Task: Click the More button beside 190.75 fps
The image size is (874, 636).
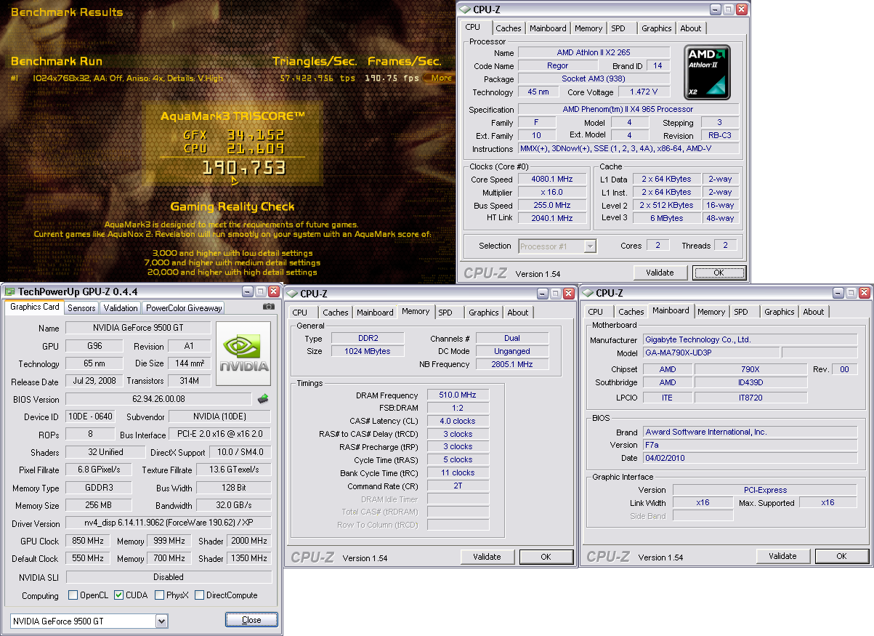Action: pyautogui.click(x=441, y=78)
